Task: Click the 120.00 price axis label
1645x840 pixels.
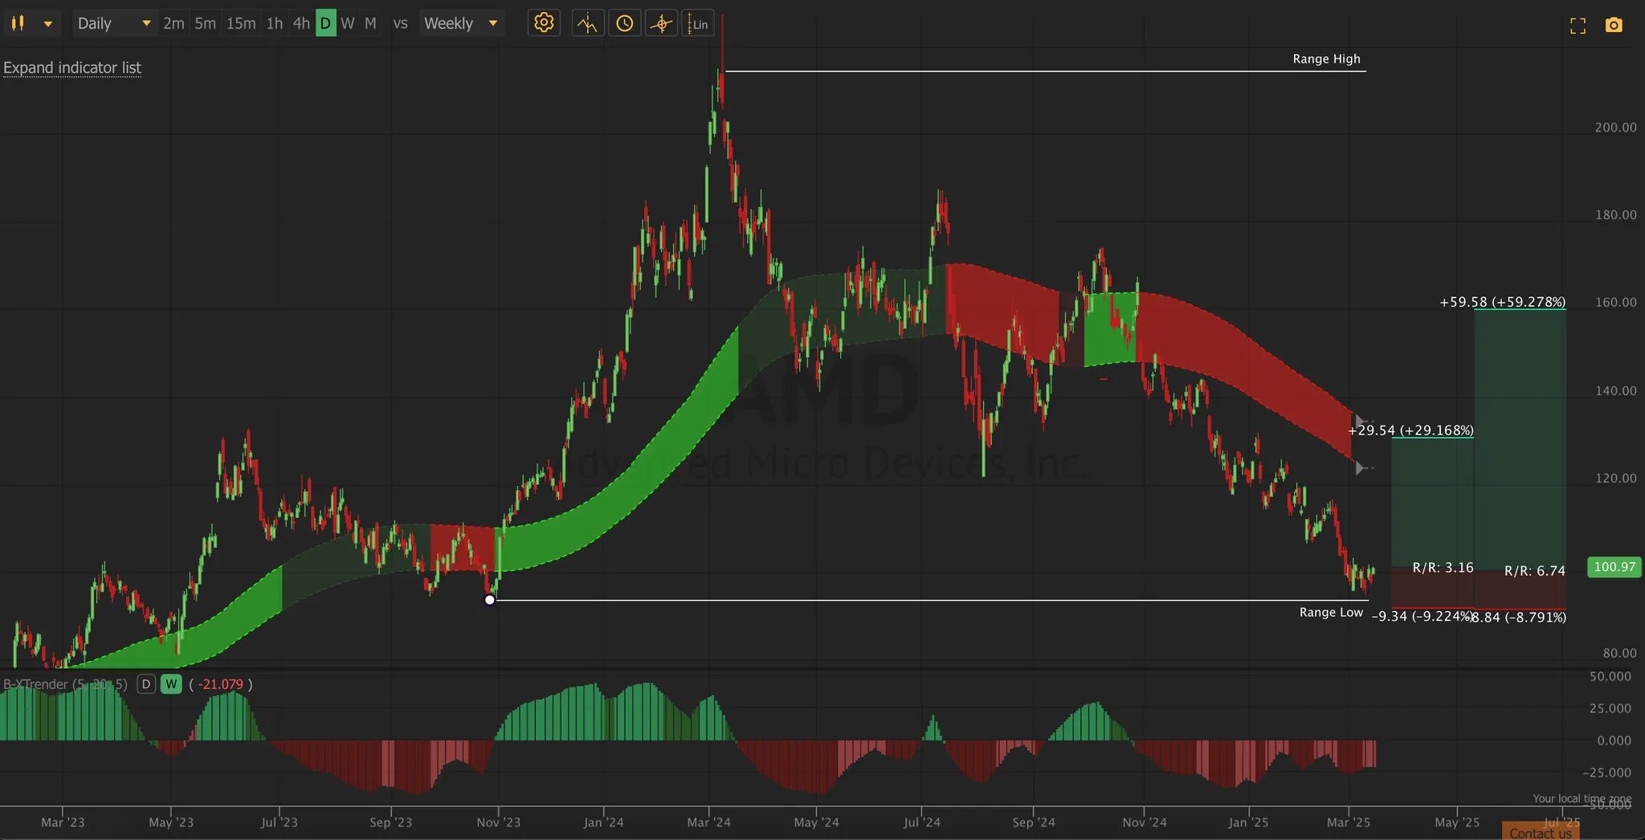Action: (x=1615, y=478)
